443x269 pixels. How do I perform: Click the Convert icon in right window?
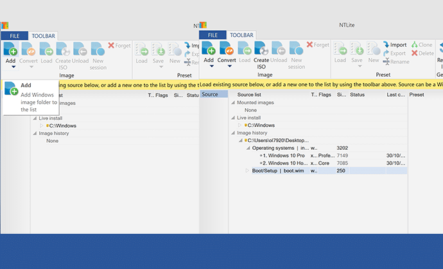pos(227,48)
